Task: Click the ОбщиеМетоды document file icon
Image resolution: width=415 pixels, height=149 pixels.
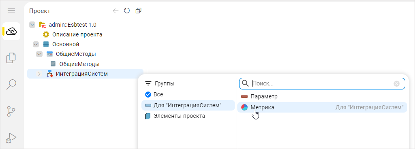Action: (53, 64)
